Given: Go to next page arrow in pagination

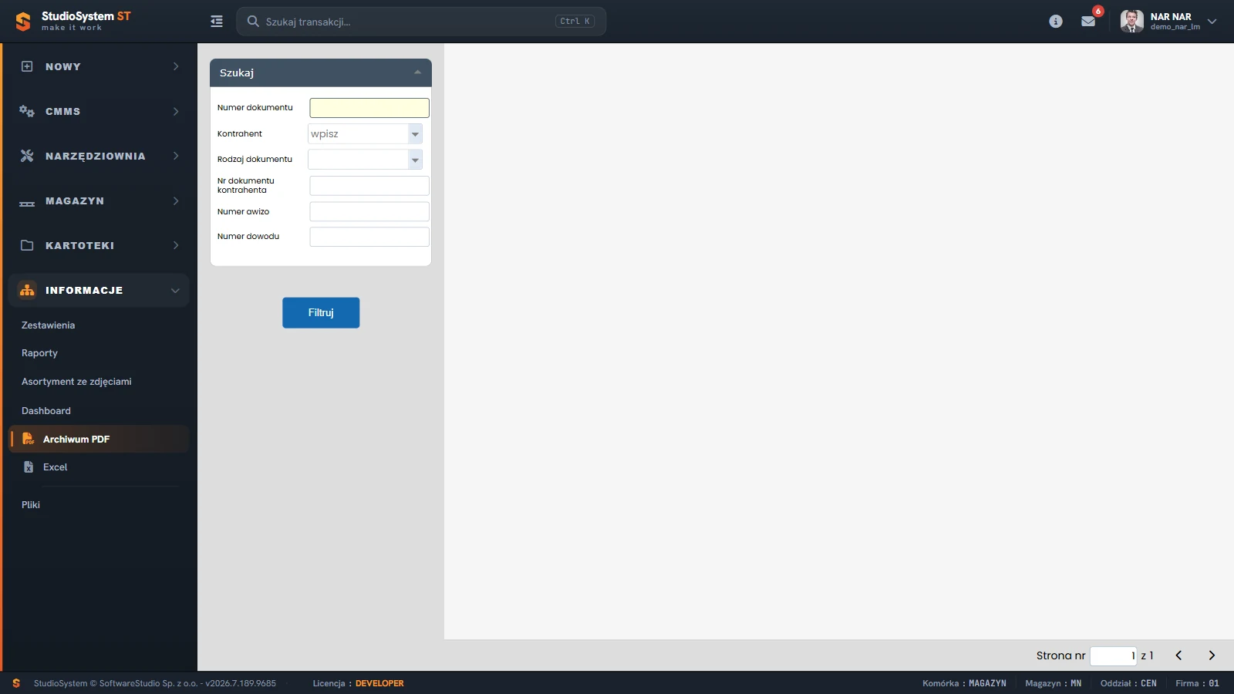Looking at the screenshot, I should (x=1212, y=655).
